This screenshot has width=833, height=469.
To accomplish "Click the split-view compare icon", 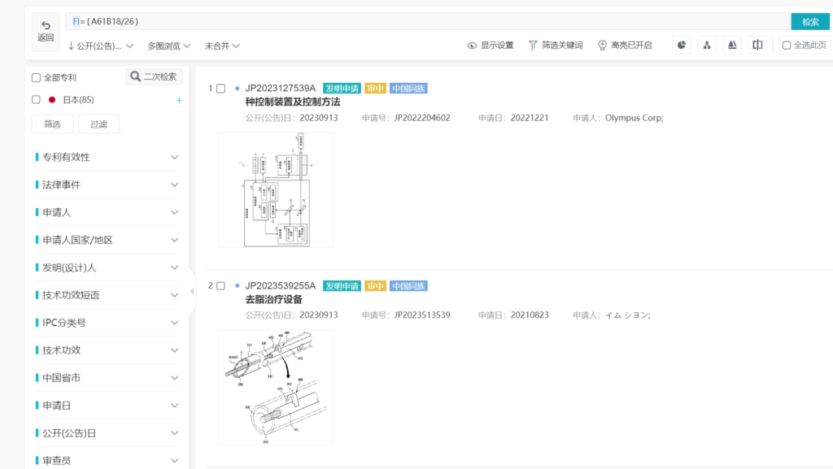I will pyautogui.click(x=758, y=46).
